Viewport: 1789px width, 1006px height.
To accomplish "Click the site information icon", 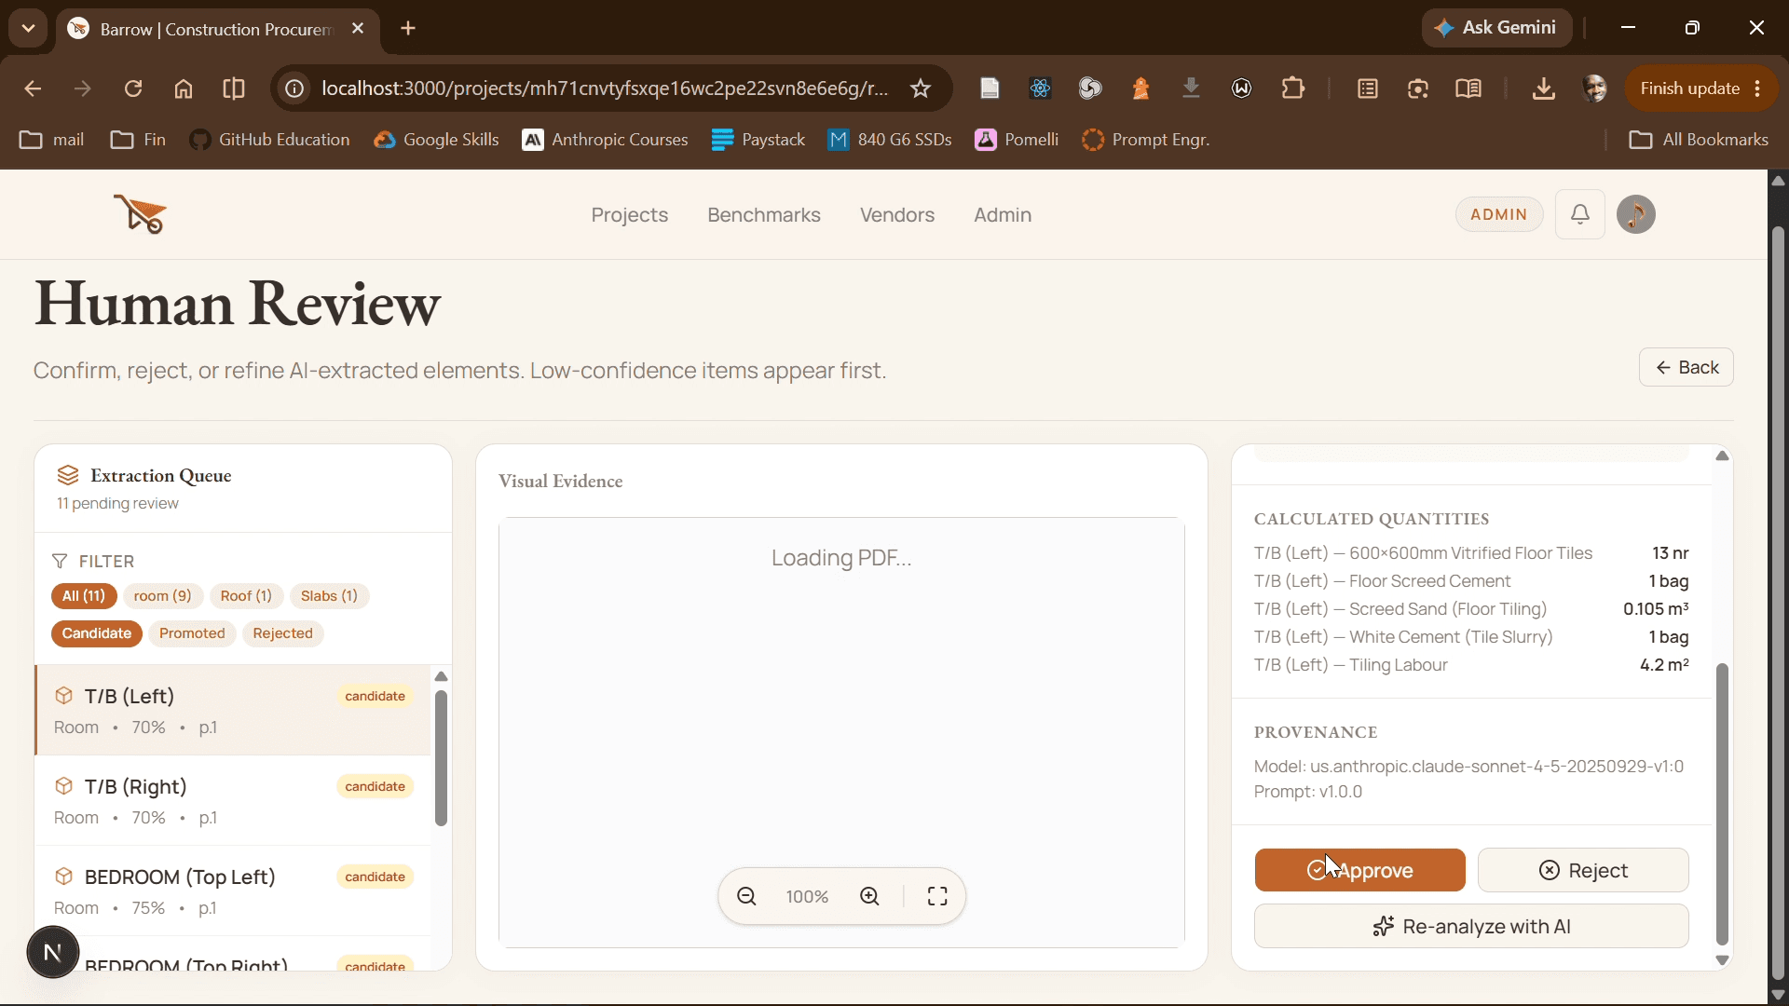I will pos(294,88).
